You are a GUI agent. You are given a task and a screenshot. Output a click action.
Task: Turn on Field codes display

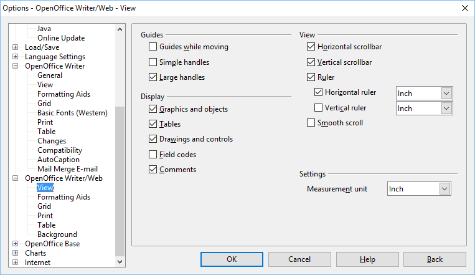153,155
